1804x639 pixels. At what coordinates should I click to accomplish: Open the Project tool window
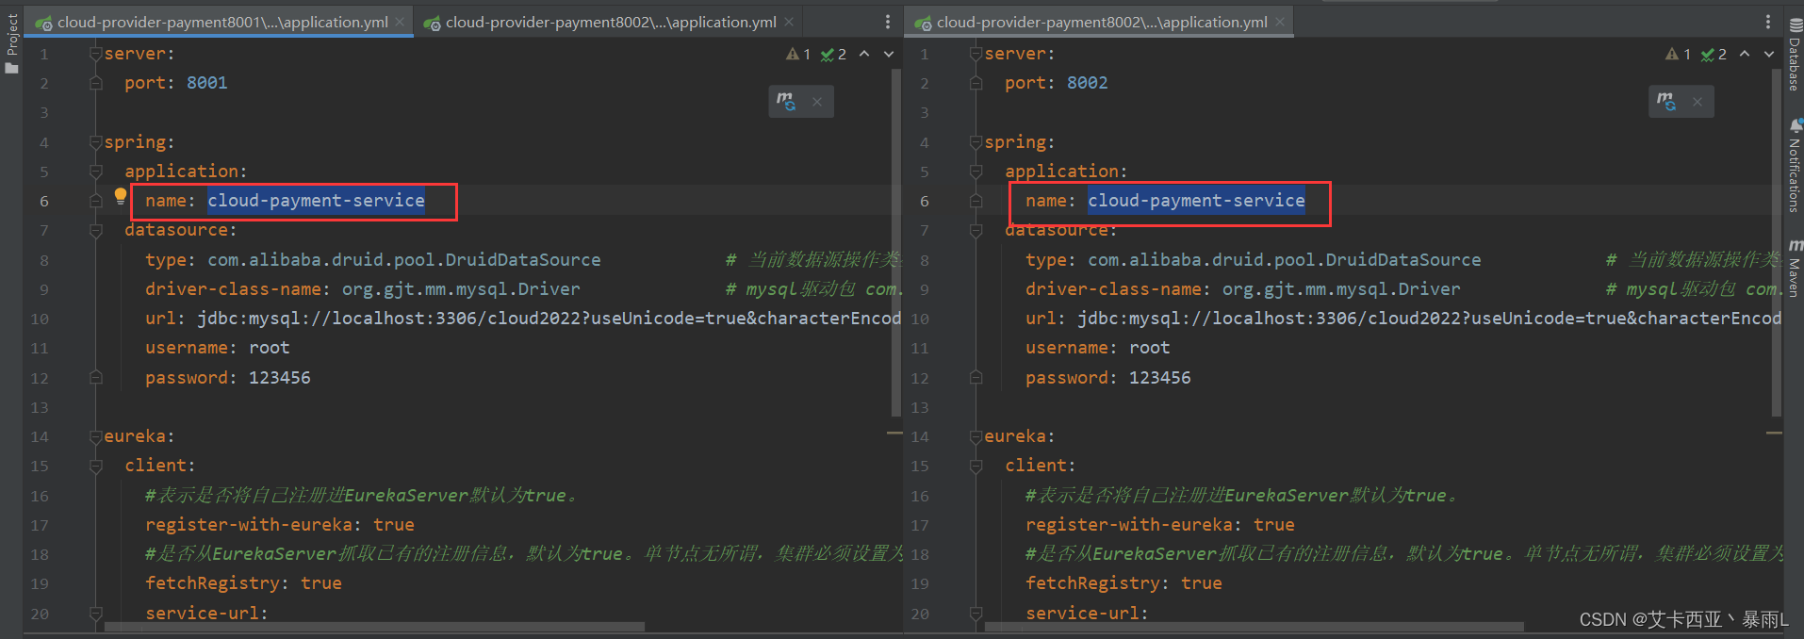tap(11, 42)
